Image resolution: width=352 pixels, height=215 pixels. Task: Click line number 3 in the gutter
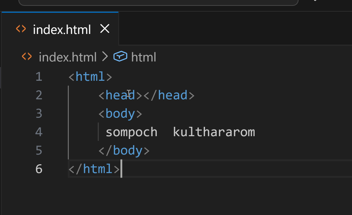38,114
